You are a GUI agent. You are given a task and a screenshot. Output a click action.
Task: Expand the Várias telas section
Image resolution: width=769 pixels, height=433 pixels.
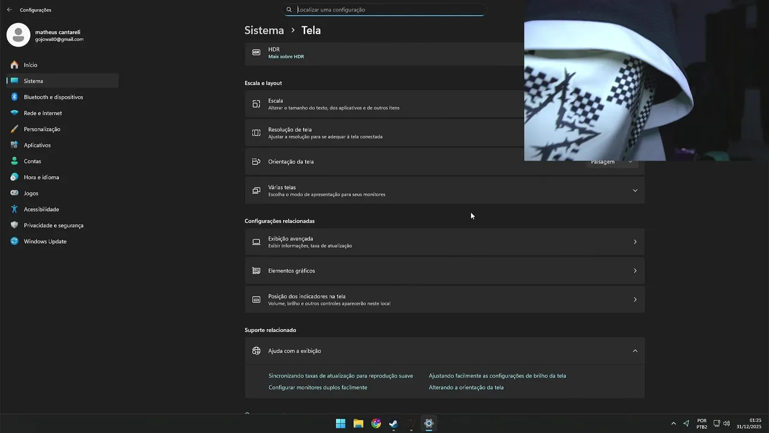coord(634,191)
